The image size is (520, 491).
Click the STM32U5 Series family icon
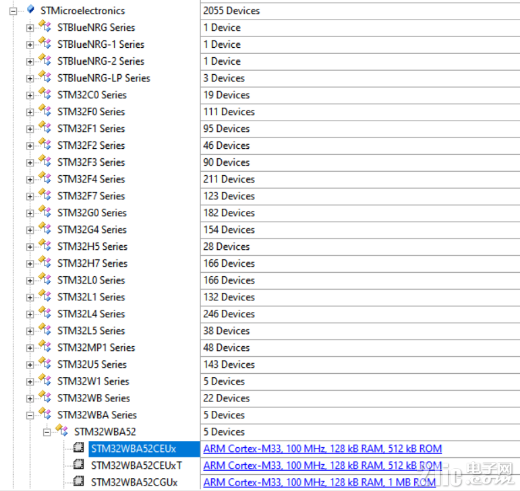(x=45, y=363)
